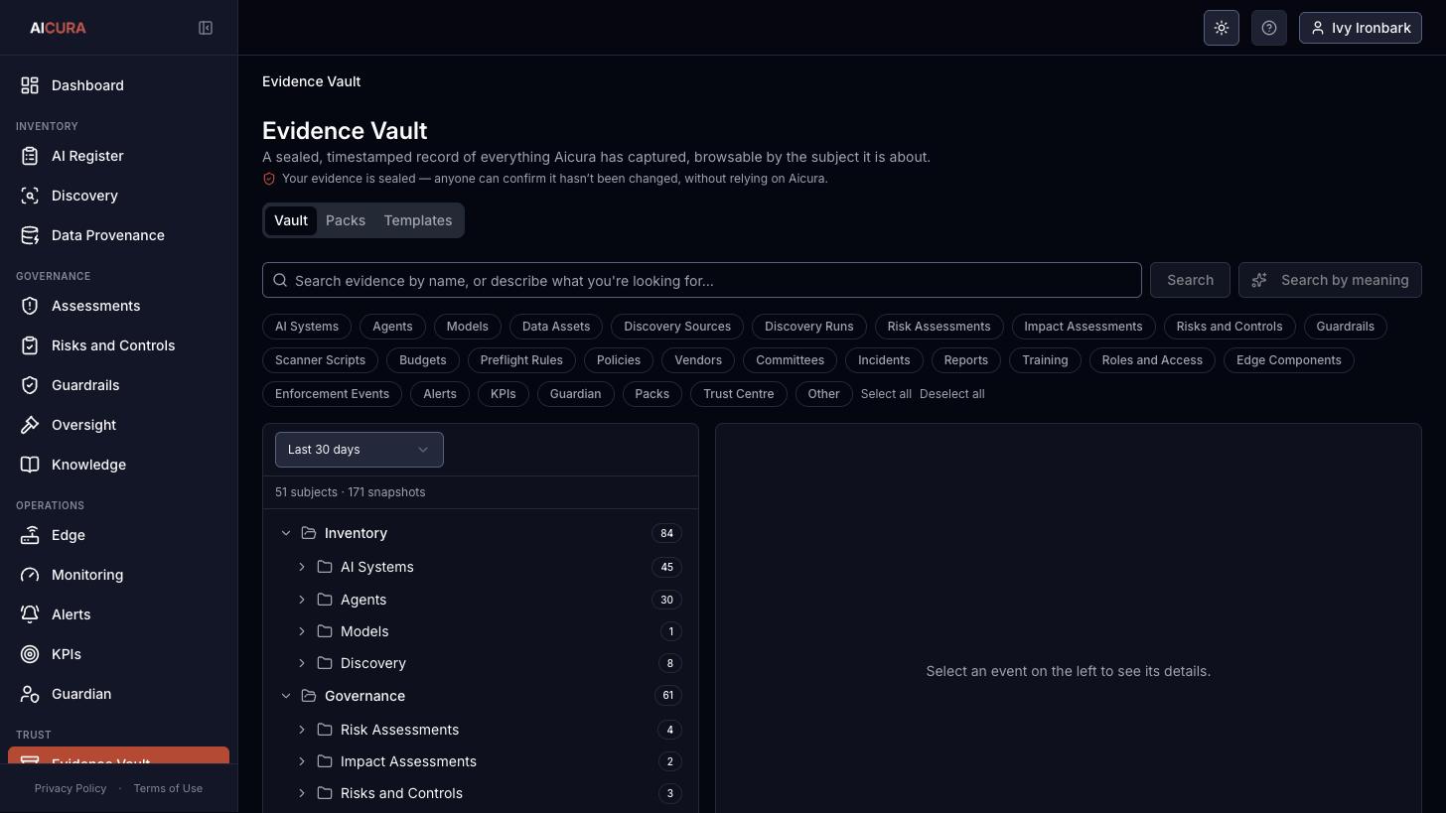
Task: Click the Alerts bell icon
Action: [30, 614]
